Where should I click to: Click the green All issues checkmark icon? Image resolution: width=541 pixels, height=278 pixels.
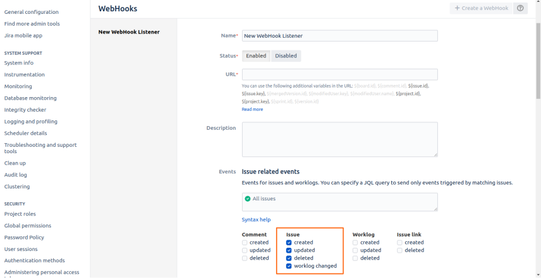247,199
